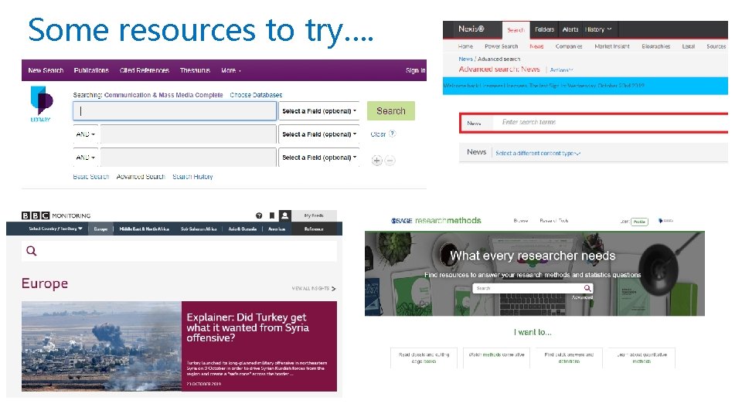Select Sub-Saharan Africa tab

point(199,229)
